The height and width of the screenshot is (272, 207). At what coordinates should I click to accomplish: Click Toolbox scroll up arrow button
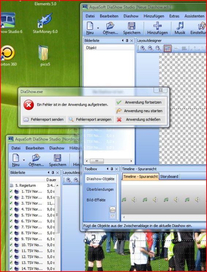pos(113,210)
